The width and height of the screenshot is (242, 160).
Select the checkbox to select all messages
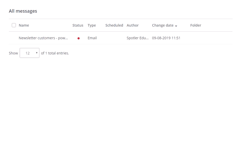[x=14, y=25]
